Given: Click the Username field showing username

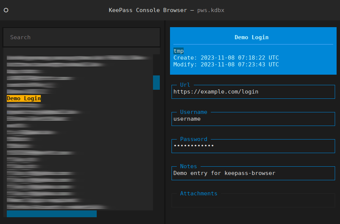Looking at the screenshot, I should pos(253,119).
